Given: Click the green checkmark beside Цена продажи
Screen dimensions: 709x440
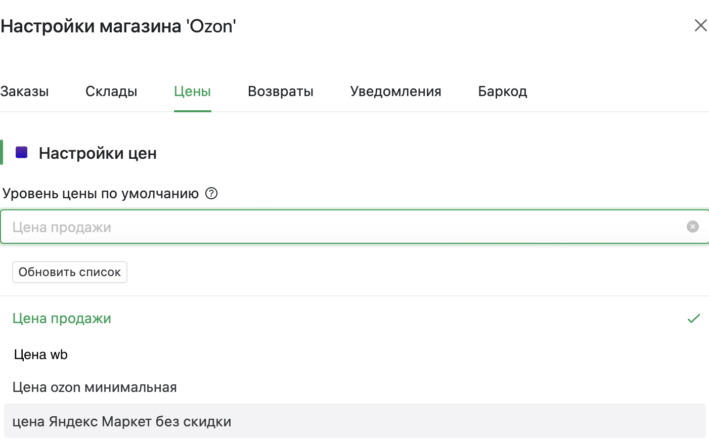Looking at the screenshot, I should point(693,319).
